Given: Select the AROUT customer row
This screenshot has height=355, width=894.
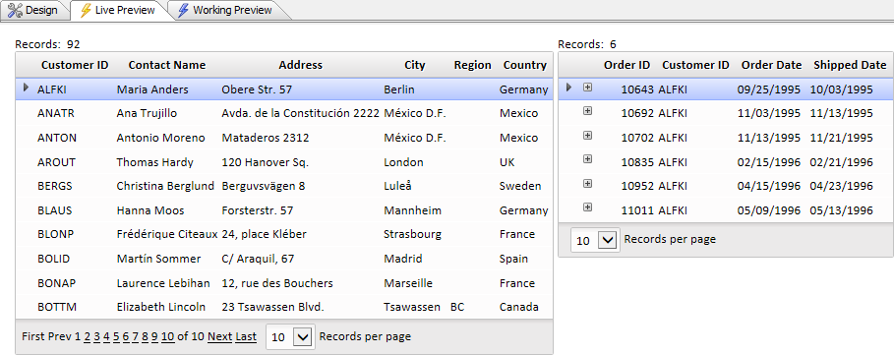Looking at the screenshot, I should click(x=284, y=162).
